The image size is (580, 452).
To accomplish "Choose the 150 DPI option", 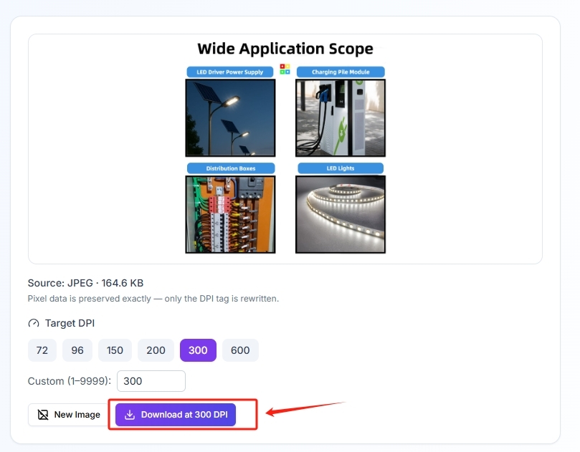I will click(115, 350).
